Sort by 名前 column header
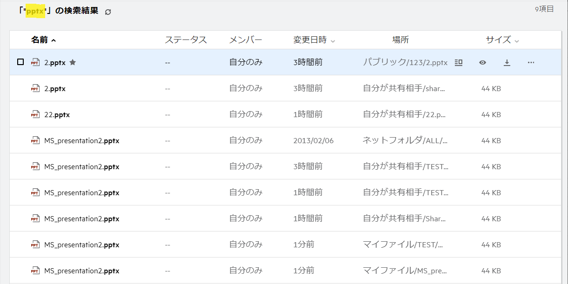Viewport: 568px width, 284px height. point(40,40)
